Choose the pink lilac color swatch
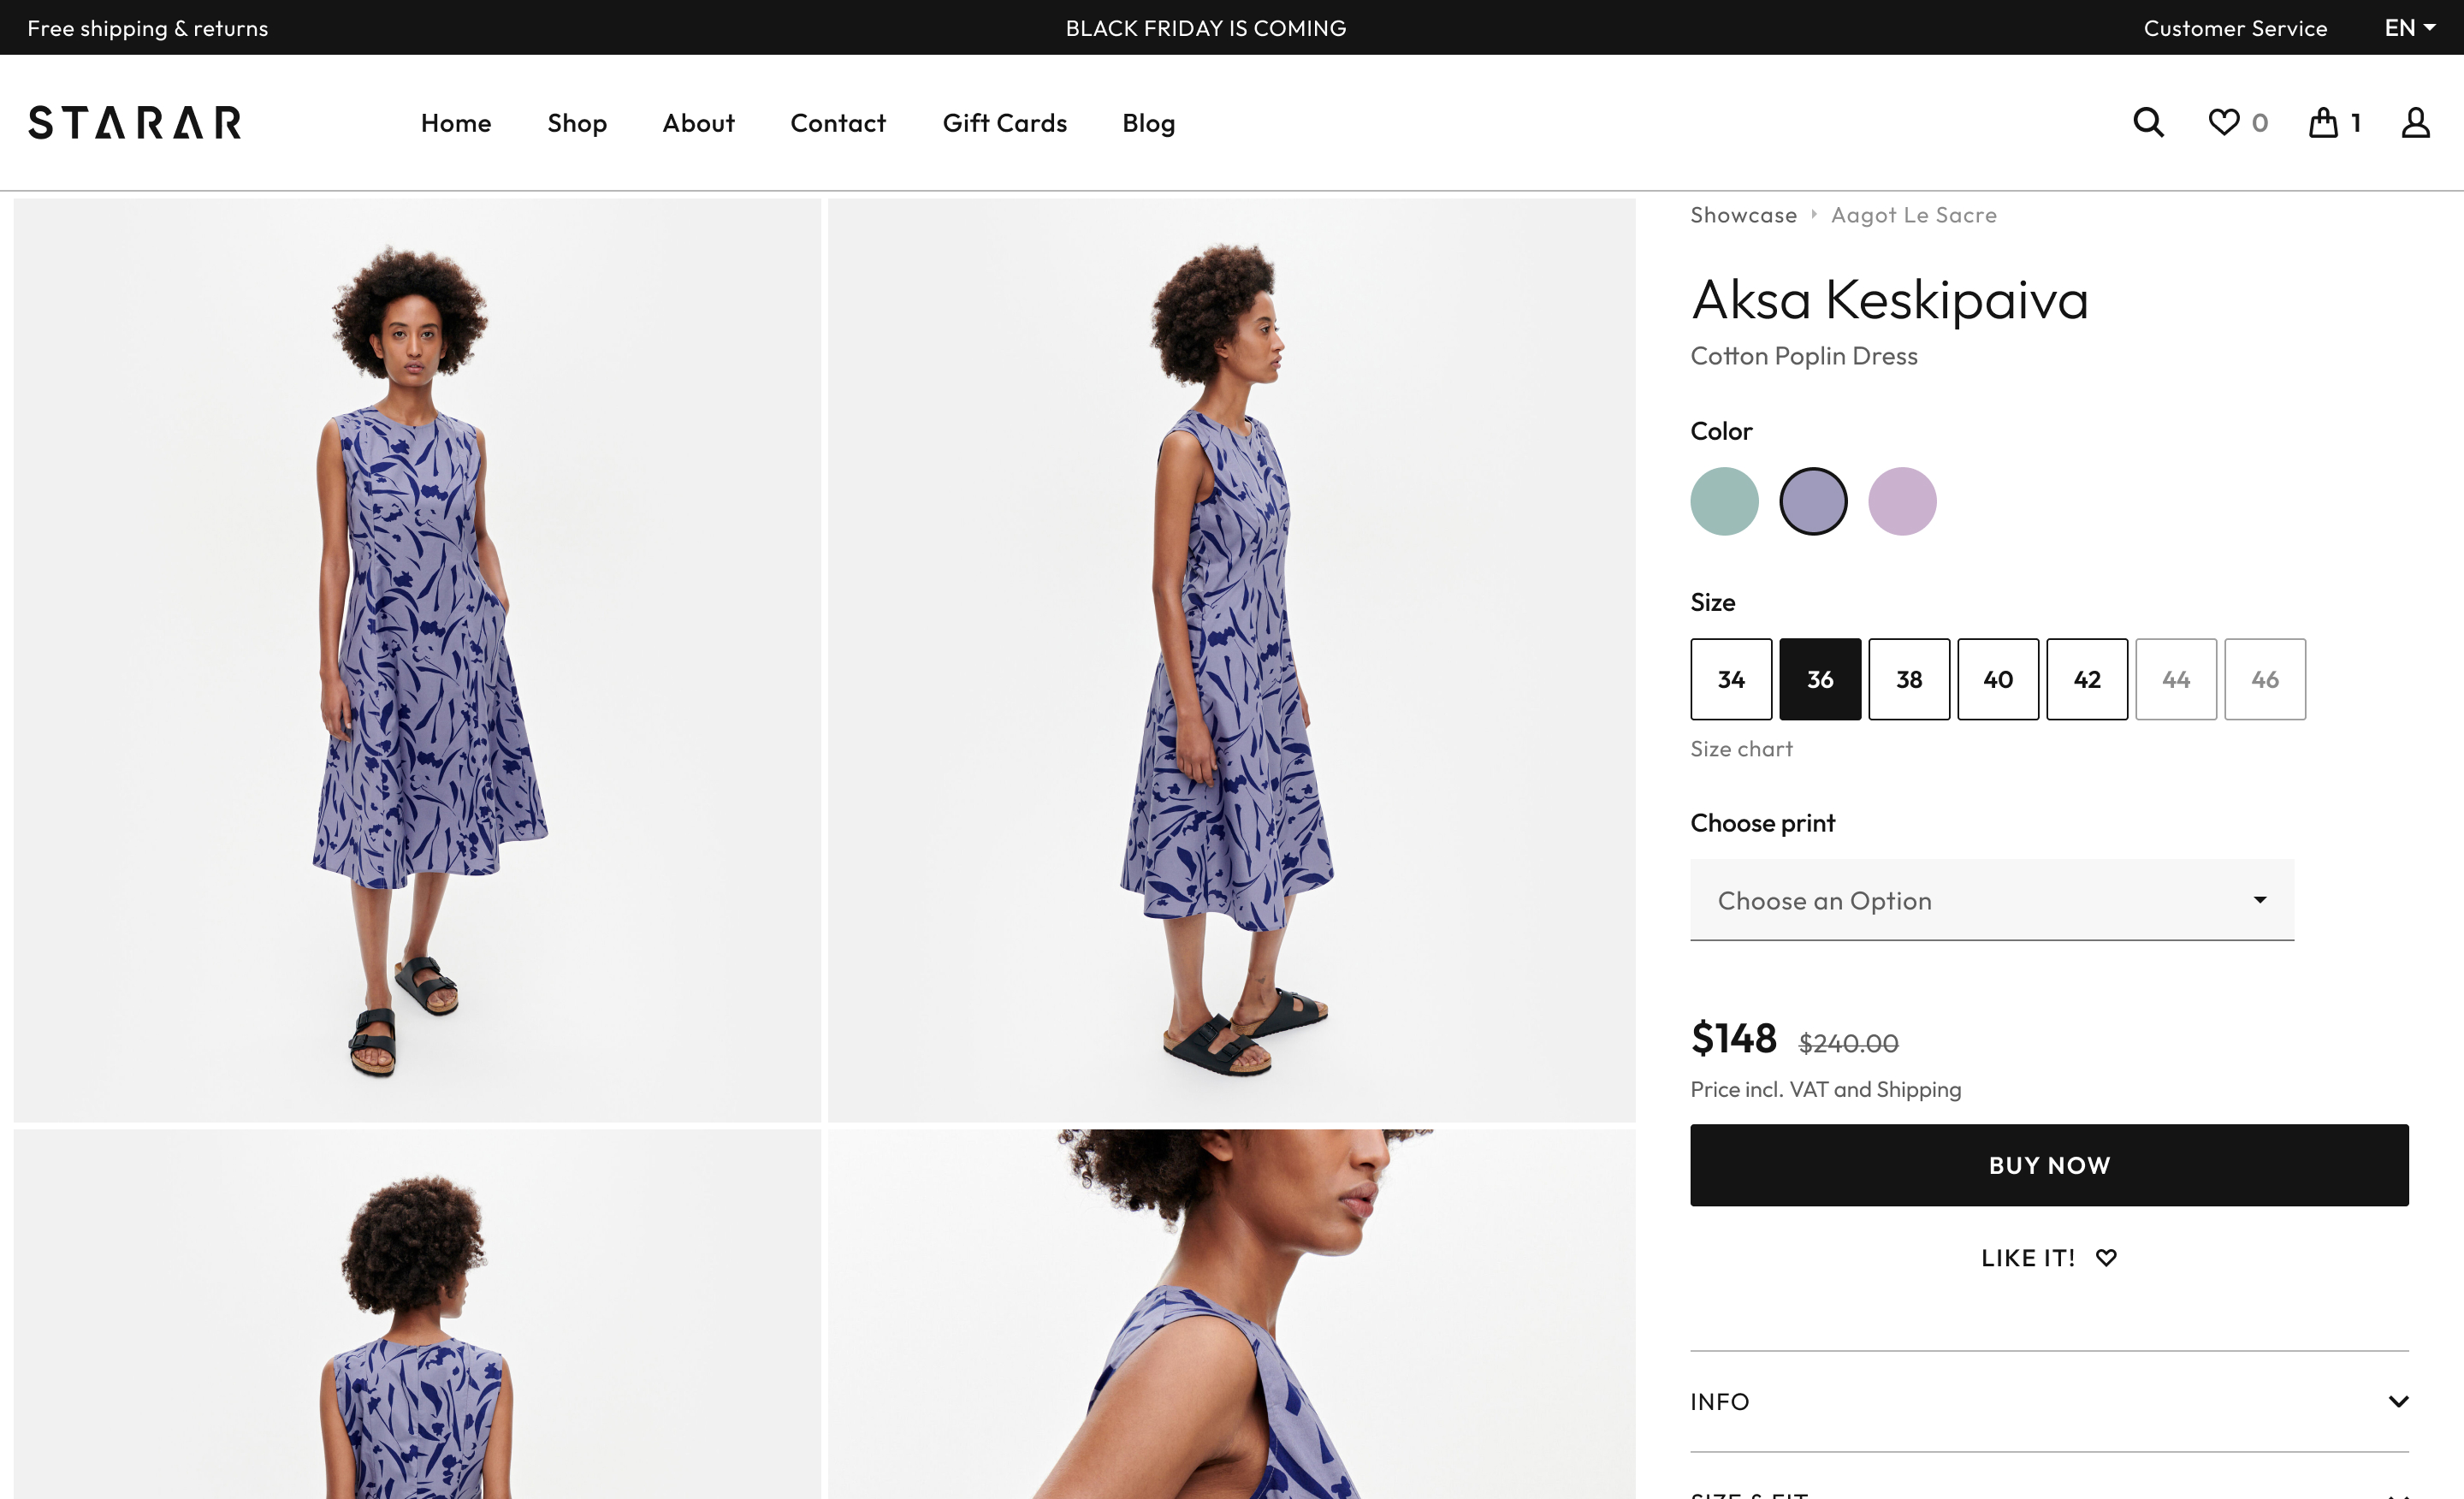2464x1499 pixels. (1902, 501)
